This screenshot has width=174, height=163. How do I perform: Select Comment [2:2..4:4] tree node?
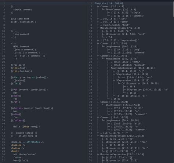(x=112, y=7)
